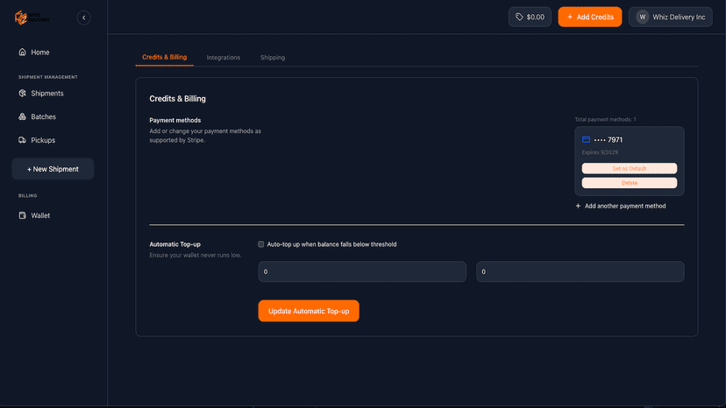Image resolution: width=726 pixels, height=408 pixels.
Task: Click the 'BILLING' section label
Action: point(27,195)
